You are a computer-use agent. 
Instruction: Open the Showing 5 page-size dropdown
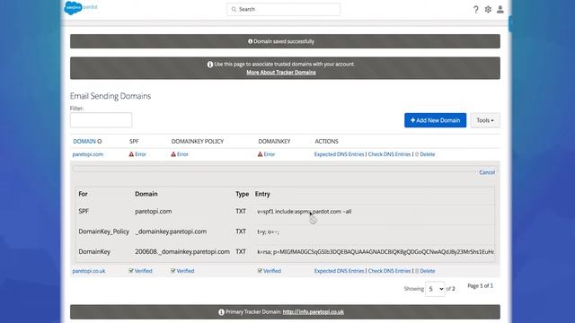[435, 289]
